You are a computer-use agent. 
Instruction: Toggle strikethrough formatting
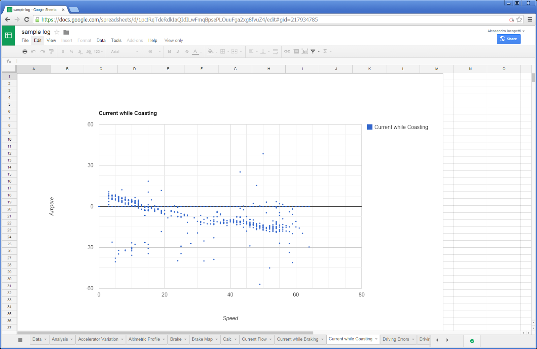click(186, 51)
